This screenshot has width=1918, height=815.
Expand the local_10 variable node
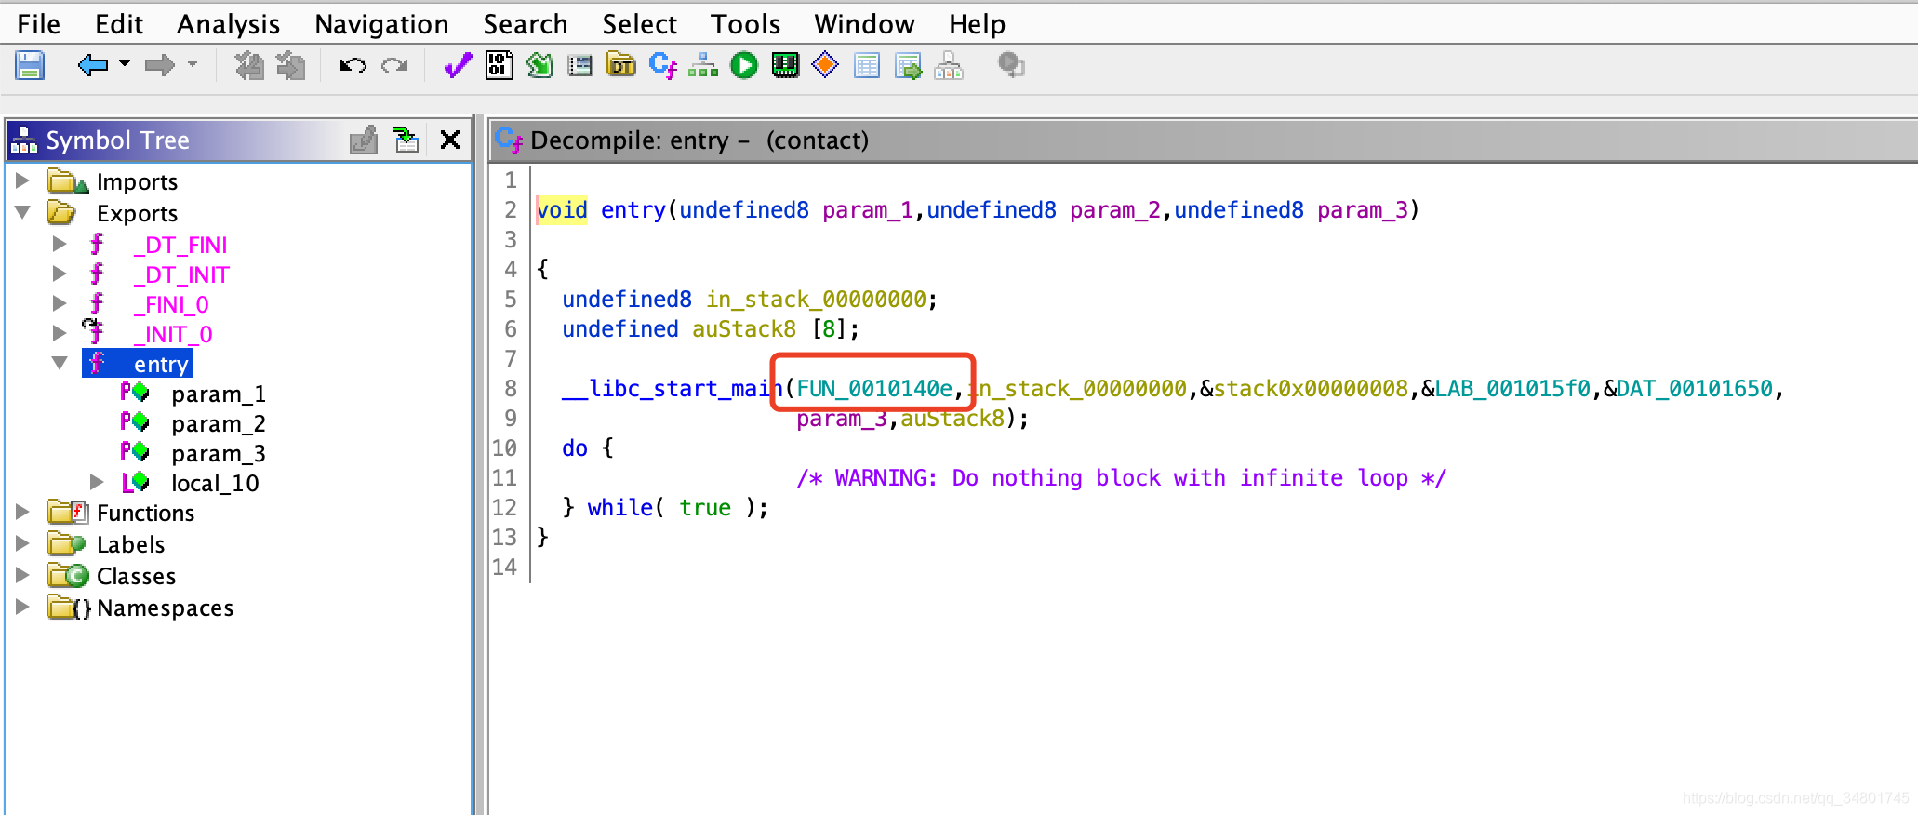(97, 482)
